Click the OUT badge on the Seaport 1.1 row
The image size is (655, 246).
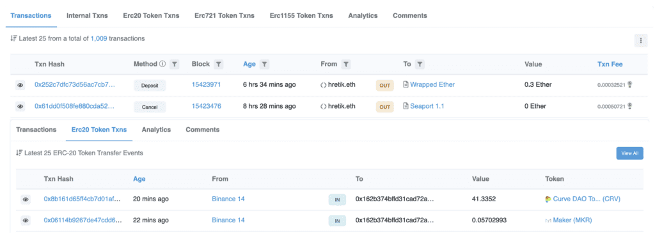(x=384, y=107)
